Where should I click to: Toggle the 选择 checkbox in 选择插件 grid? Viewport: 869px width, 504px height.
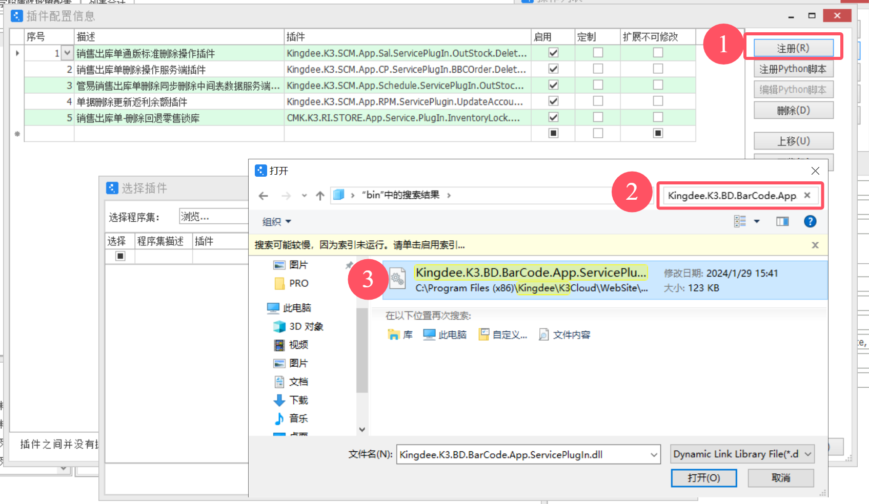[x=120, y=256]
